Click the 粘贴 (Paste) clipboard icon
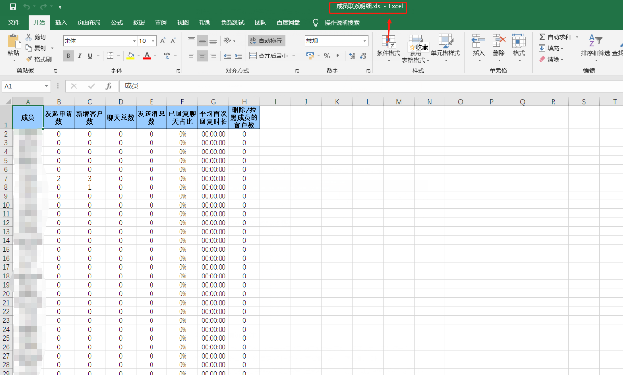 (x=14, y=41)
